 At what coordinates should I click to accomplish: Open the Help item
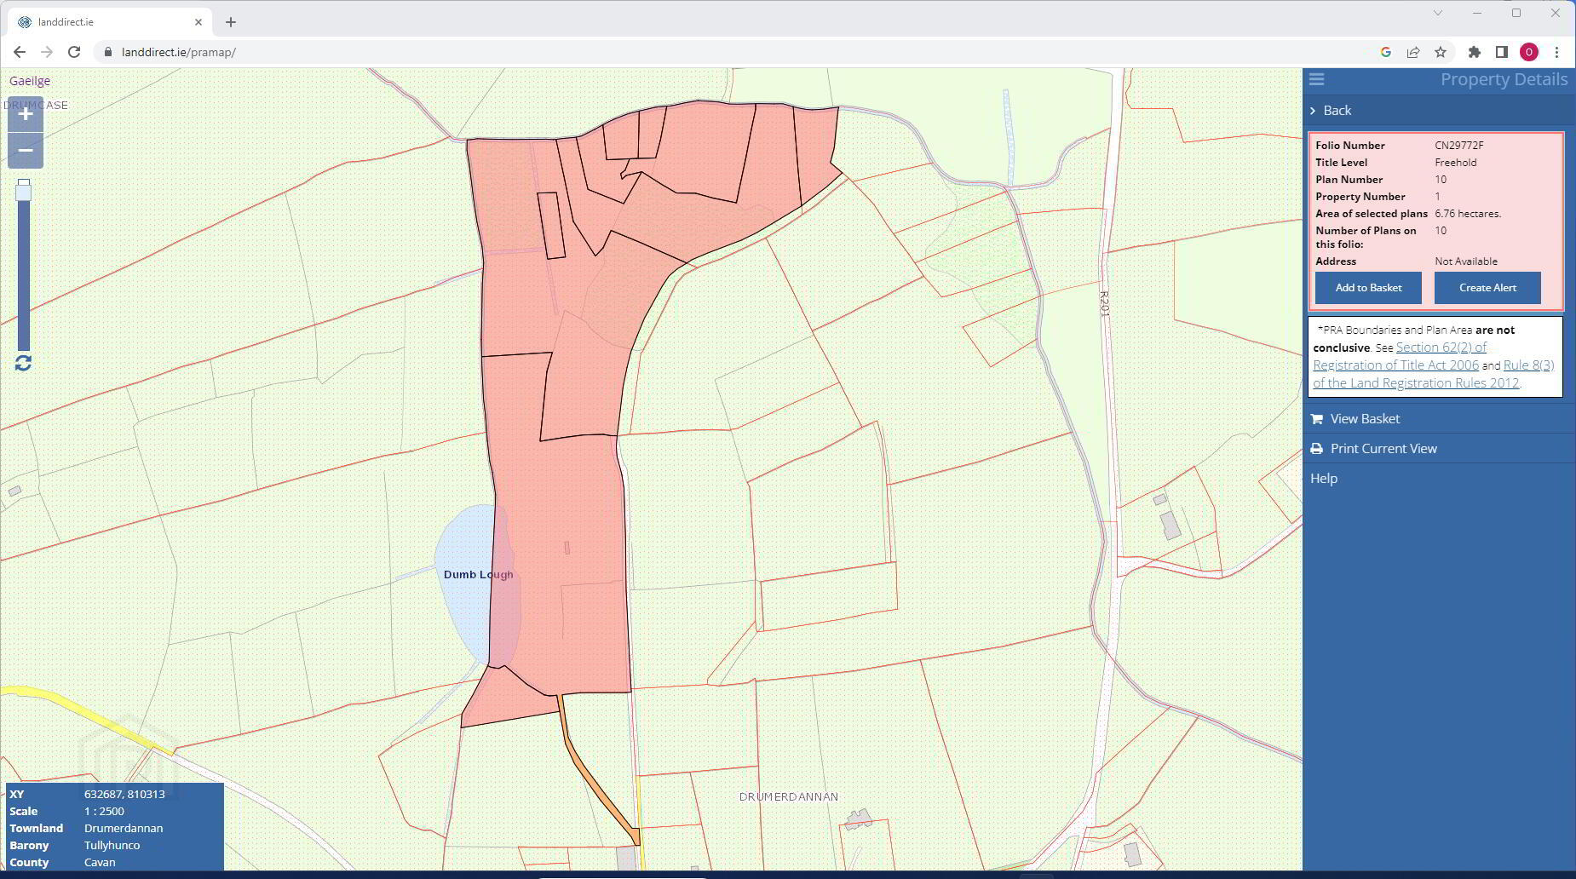click(1324, 479)
